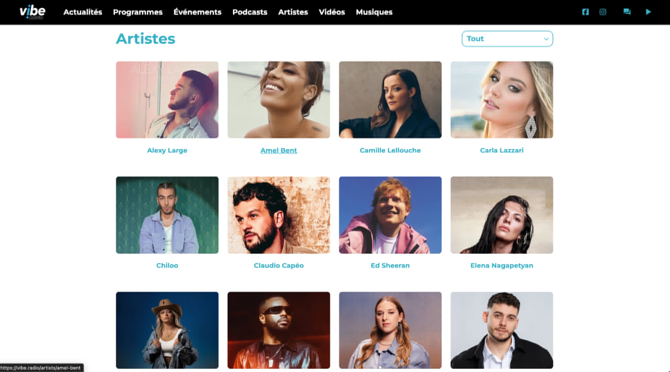This screenshot has height=372, width=670.
Task: Expand the Tout filter dropdown
Action: [x=507, y=39]
